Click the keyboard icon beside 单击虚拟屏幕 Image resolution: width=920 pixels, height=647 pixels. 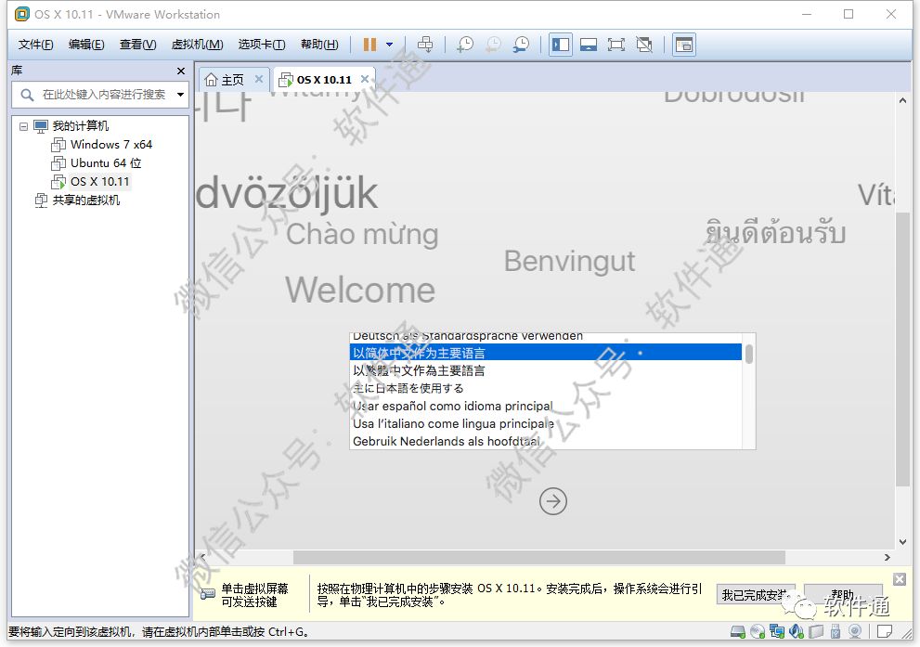pyautogui.click(x=208, y=594)
